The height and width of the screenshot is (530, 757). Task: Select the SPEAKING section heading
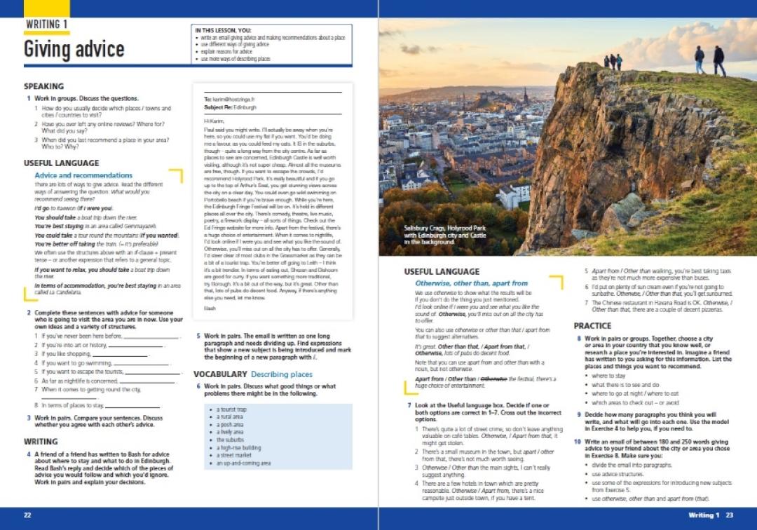[43, 86]
